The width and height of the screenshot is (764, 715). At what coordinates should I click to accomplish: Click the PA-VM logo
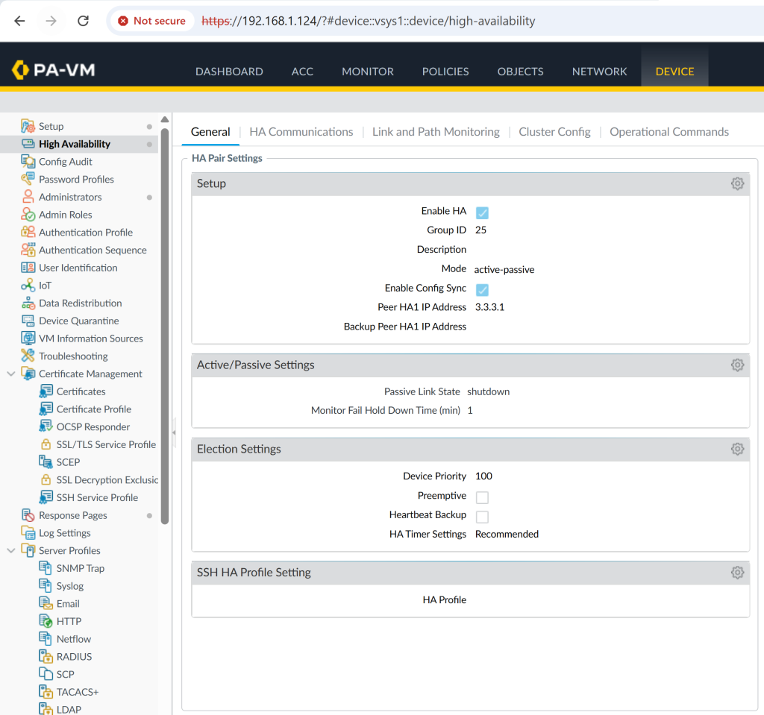coord(53,70)
